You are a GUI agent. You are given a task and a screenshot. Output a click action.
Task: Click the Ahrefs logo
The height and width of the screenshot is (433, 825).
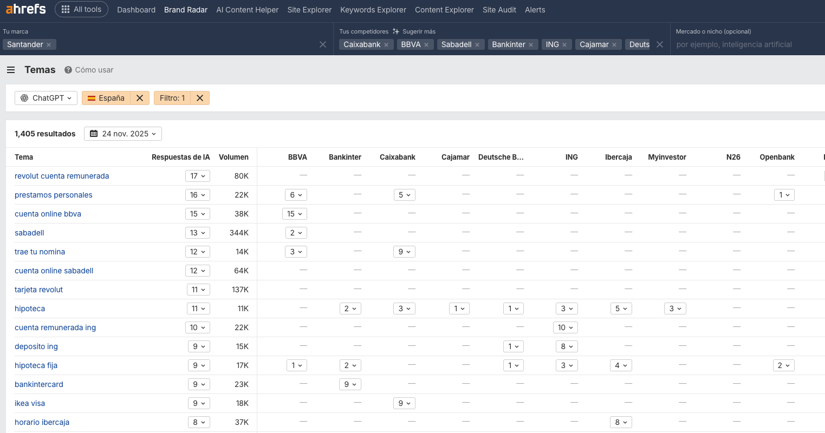(x=25, y=9)
